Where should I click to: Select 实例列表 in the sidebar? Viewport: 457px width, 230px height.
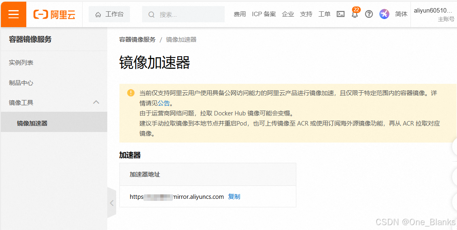54,63
